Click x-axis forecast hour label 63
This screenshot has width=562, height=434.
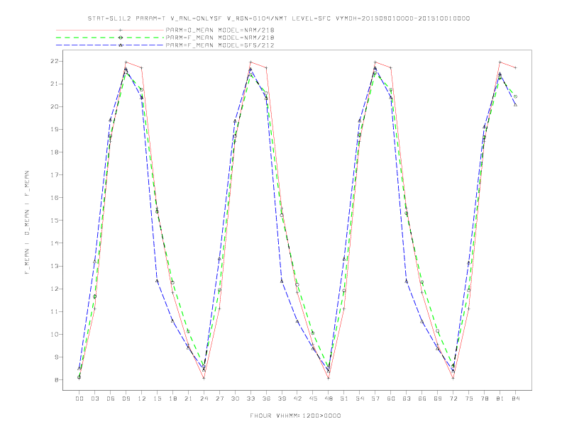pos(407,399)
